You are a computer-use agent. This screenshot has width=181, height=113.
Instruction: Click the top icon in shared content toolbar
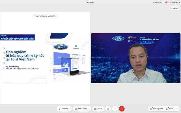tap(4, 48)
